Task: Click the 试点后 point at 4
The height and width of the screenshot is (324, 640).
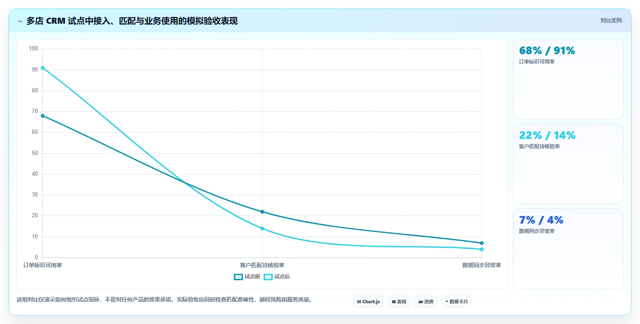Action: tap(482, 249)
